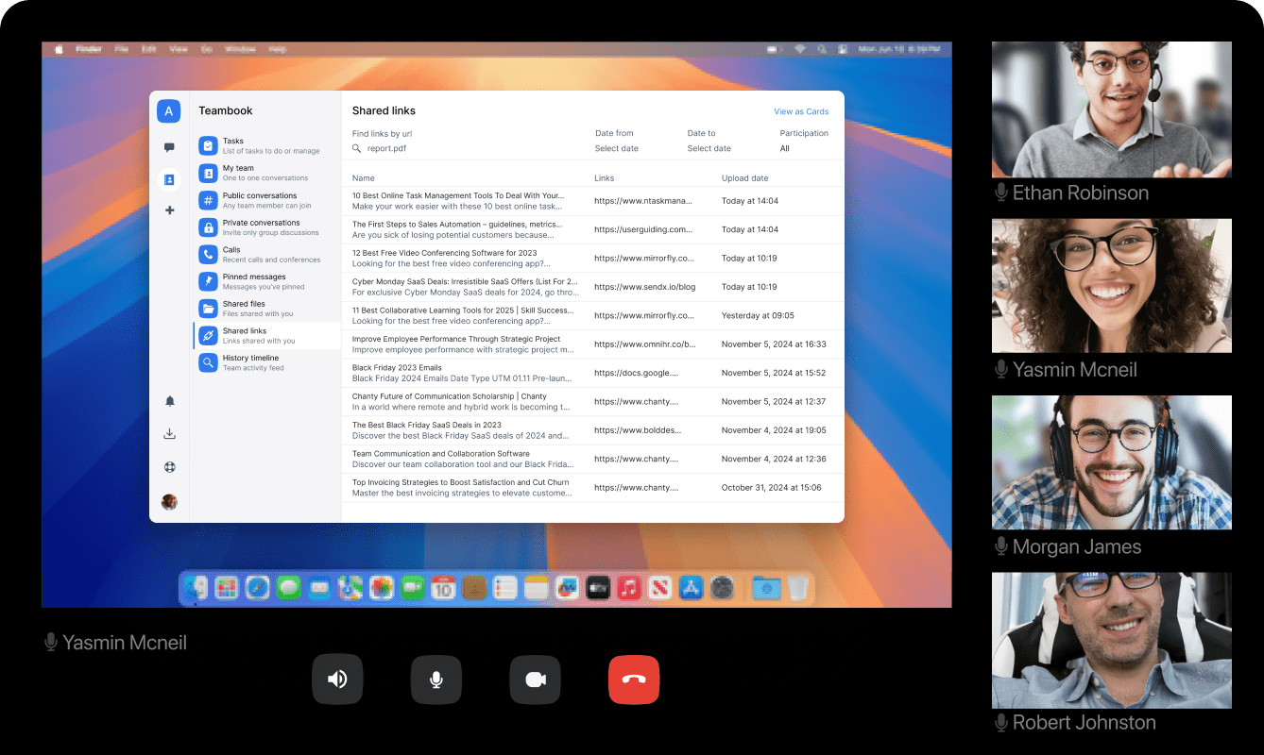Image resolution: width=1264 pixels, height=755 pixels.
Task: Toggle the speaker volume button
Action: pos(337,679)
